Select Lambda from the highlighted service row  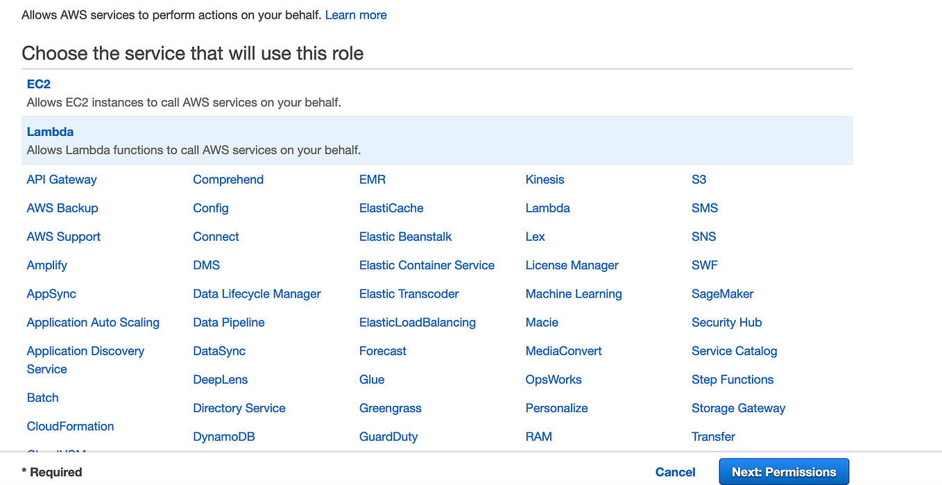50,131
